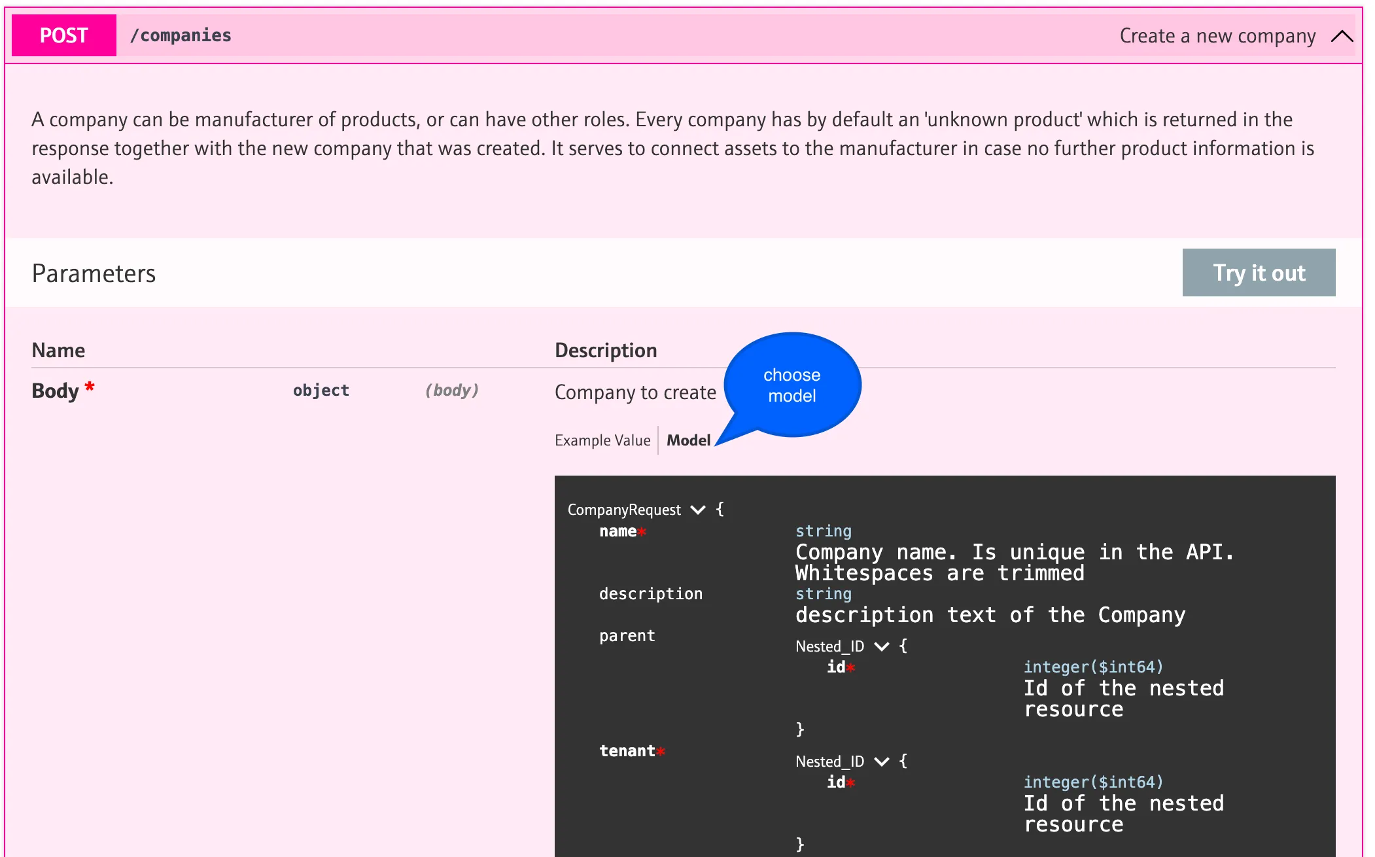This screenshot has height=857, width=1375.
Task: Collapse the tenant Nested_ID chevron
Action: 882,761
